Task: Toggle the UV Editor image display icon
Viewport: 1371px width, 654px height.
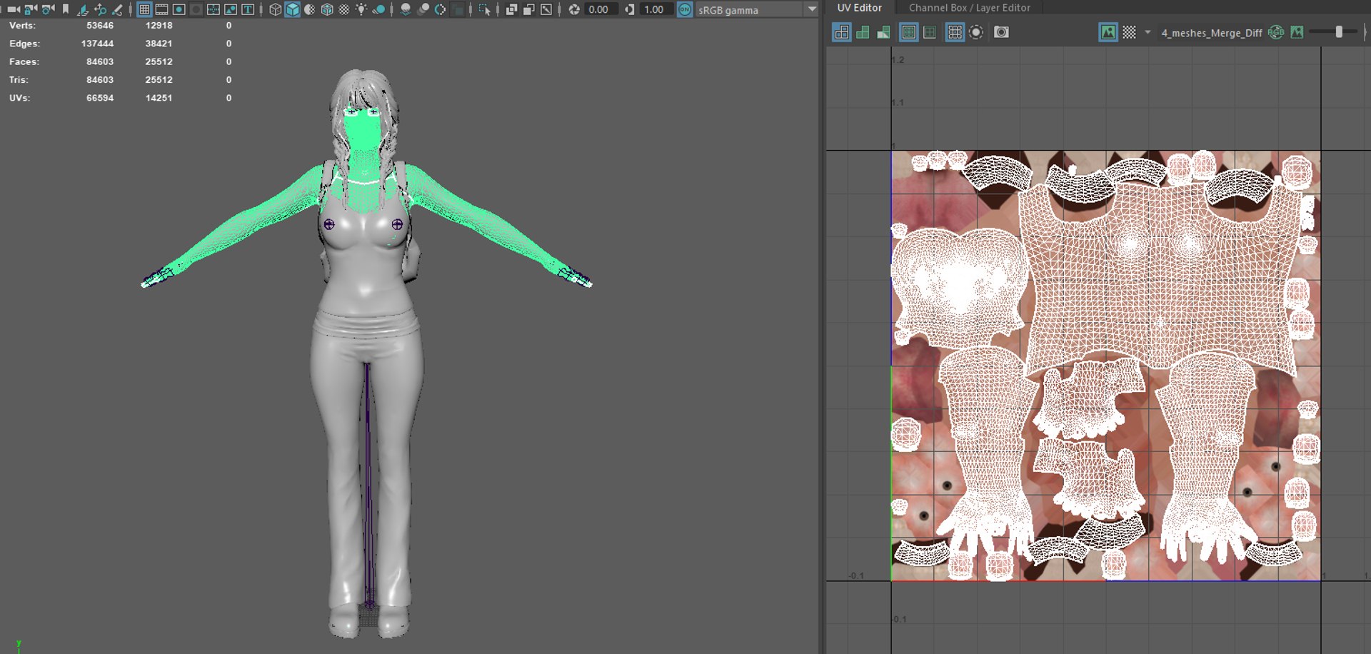Action: (x=1108, y=32)
